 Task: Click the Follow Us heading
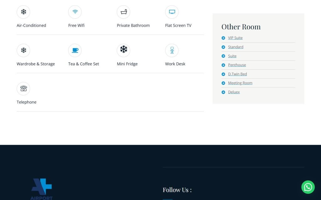177,190
